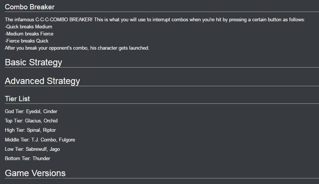The width and height of the screenshot is (319, 184).
Task: Click the '-Fierce breaks Quick' line
Action: [x=26, y=41]
